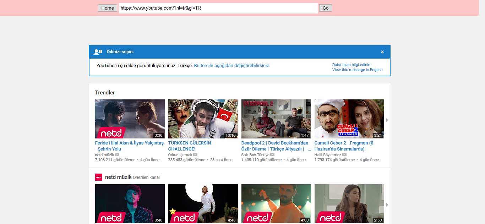Open 'Halil Söyletmez' channel link
This screenshot has width=485, height=224.
pyautogui.click(x=328, y=155)
